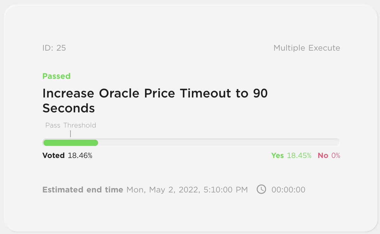Click the word Seconds in the title
Screen dimensions: 380x234
pyautogui.click(x=69, y=108)
